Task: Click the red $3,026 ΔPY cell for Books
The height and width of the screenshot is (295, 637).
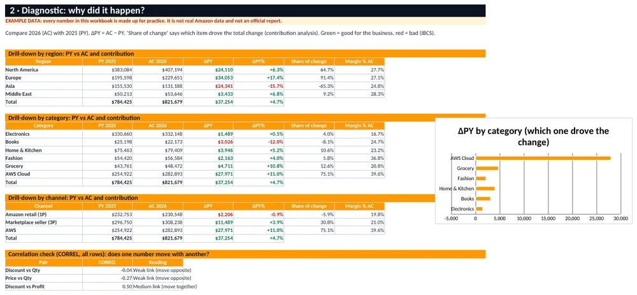Action: 208,142
